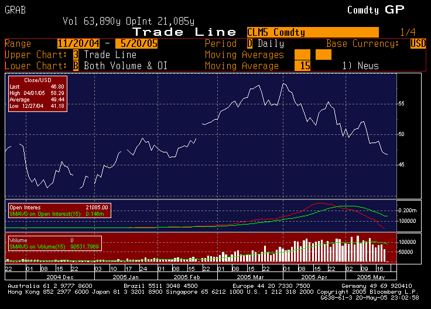
Task: Click the Trade Line chart title
Action: [x=184, y=32]
